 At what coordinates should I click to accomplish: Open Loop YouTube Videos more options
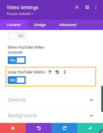(65, 72)
